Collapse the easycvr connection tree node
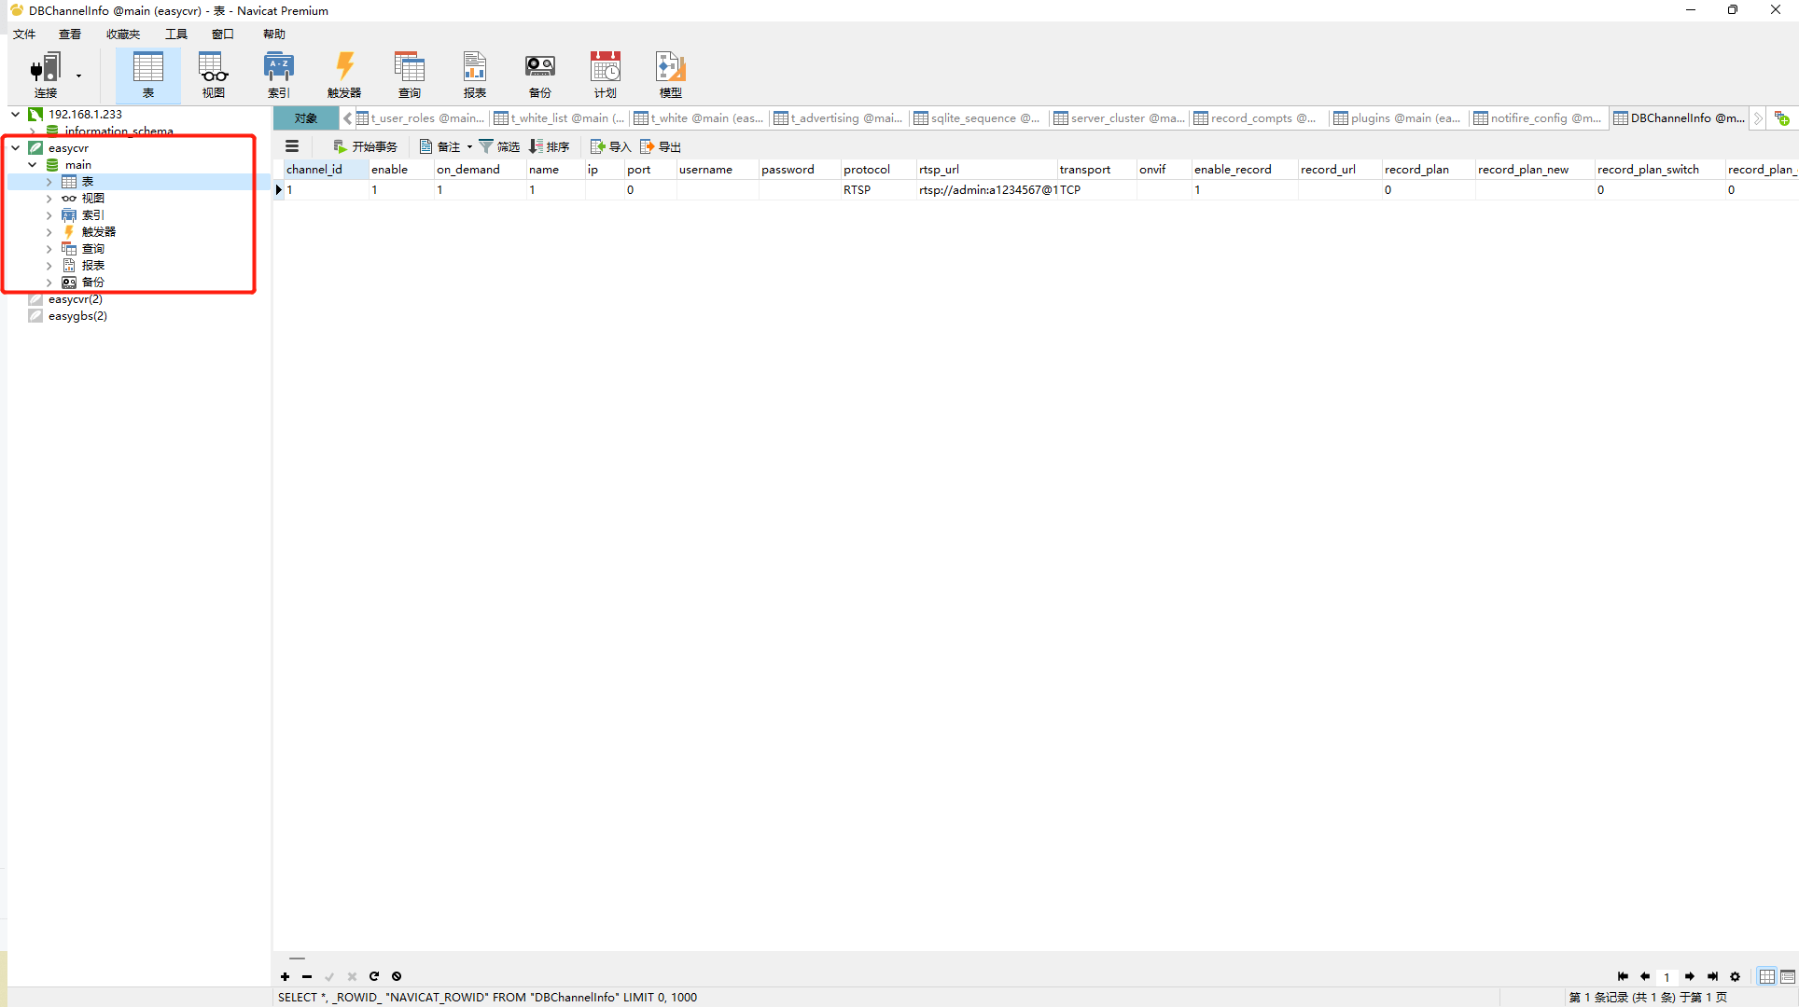 [16, 147]
